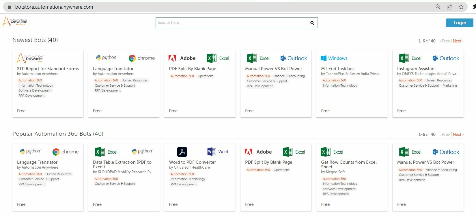
Task: Click Free price on Word to PDF Converter card
Action: pyautogui.click(x=173, y=204)
